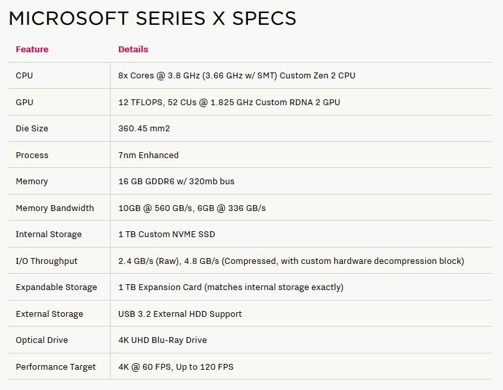
Task: Click the Die Size row label
Action: coord(32,129)
